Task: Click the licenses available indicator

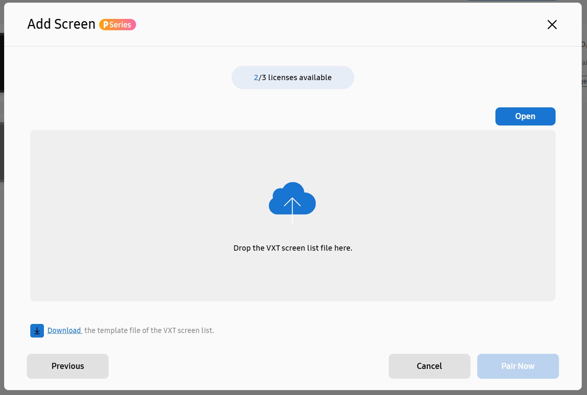Action: click(x=293, y=77)
